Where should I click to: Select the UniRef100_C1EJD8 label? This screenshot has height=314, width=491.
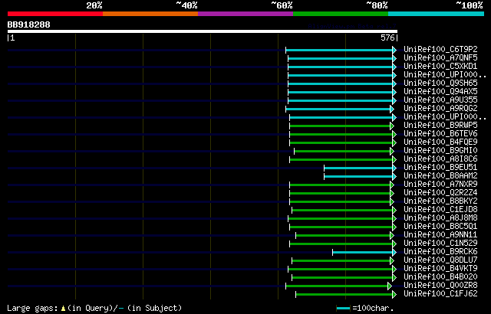[440, 210]
